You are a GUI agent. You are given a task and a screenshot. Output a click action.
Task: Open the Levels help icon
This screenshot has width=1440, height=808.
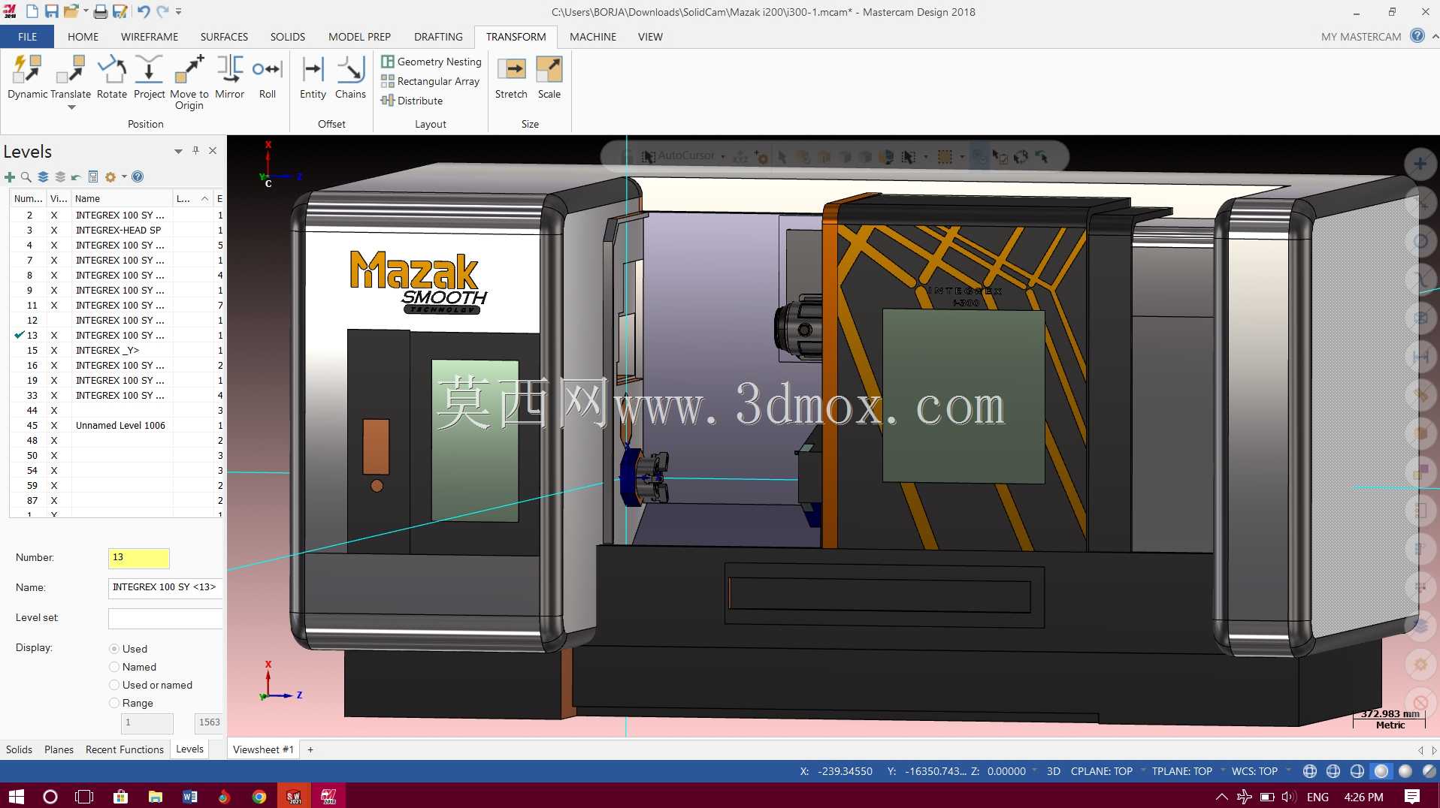[138, 177]
